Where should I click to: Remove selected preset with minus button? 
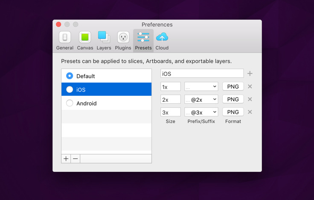click(x=75, y=159)
